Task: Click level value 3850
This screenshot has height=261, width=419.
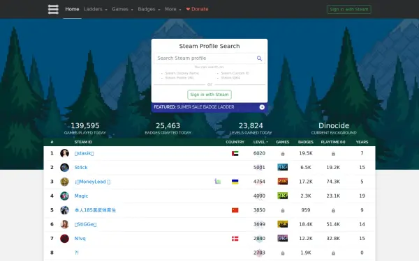Action: click(259, 210)
